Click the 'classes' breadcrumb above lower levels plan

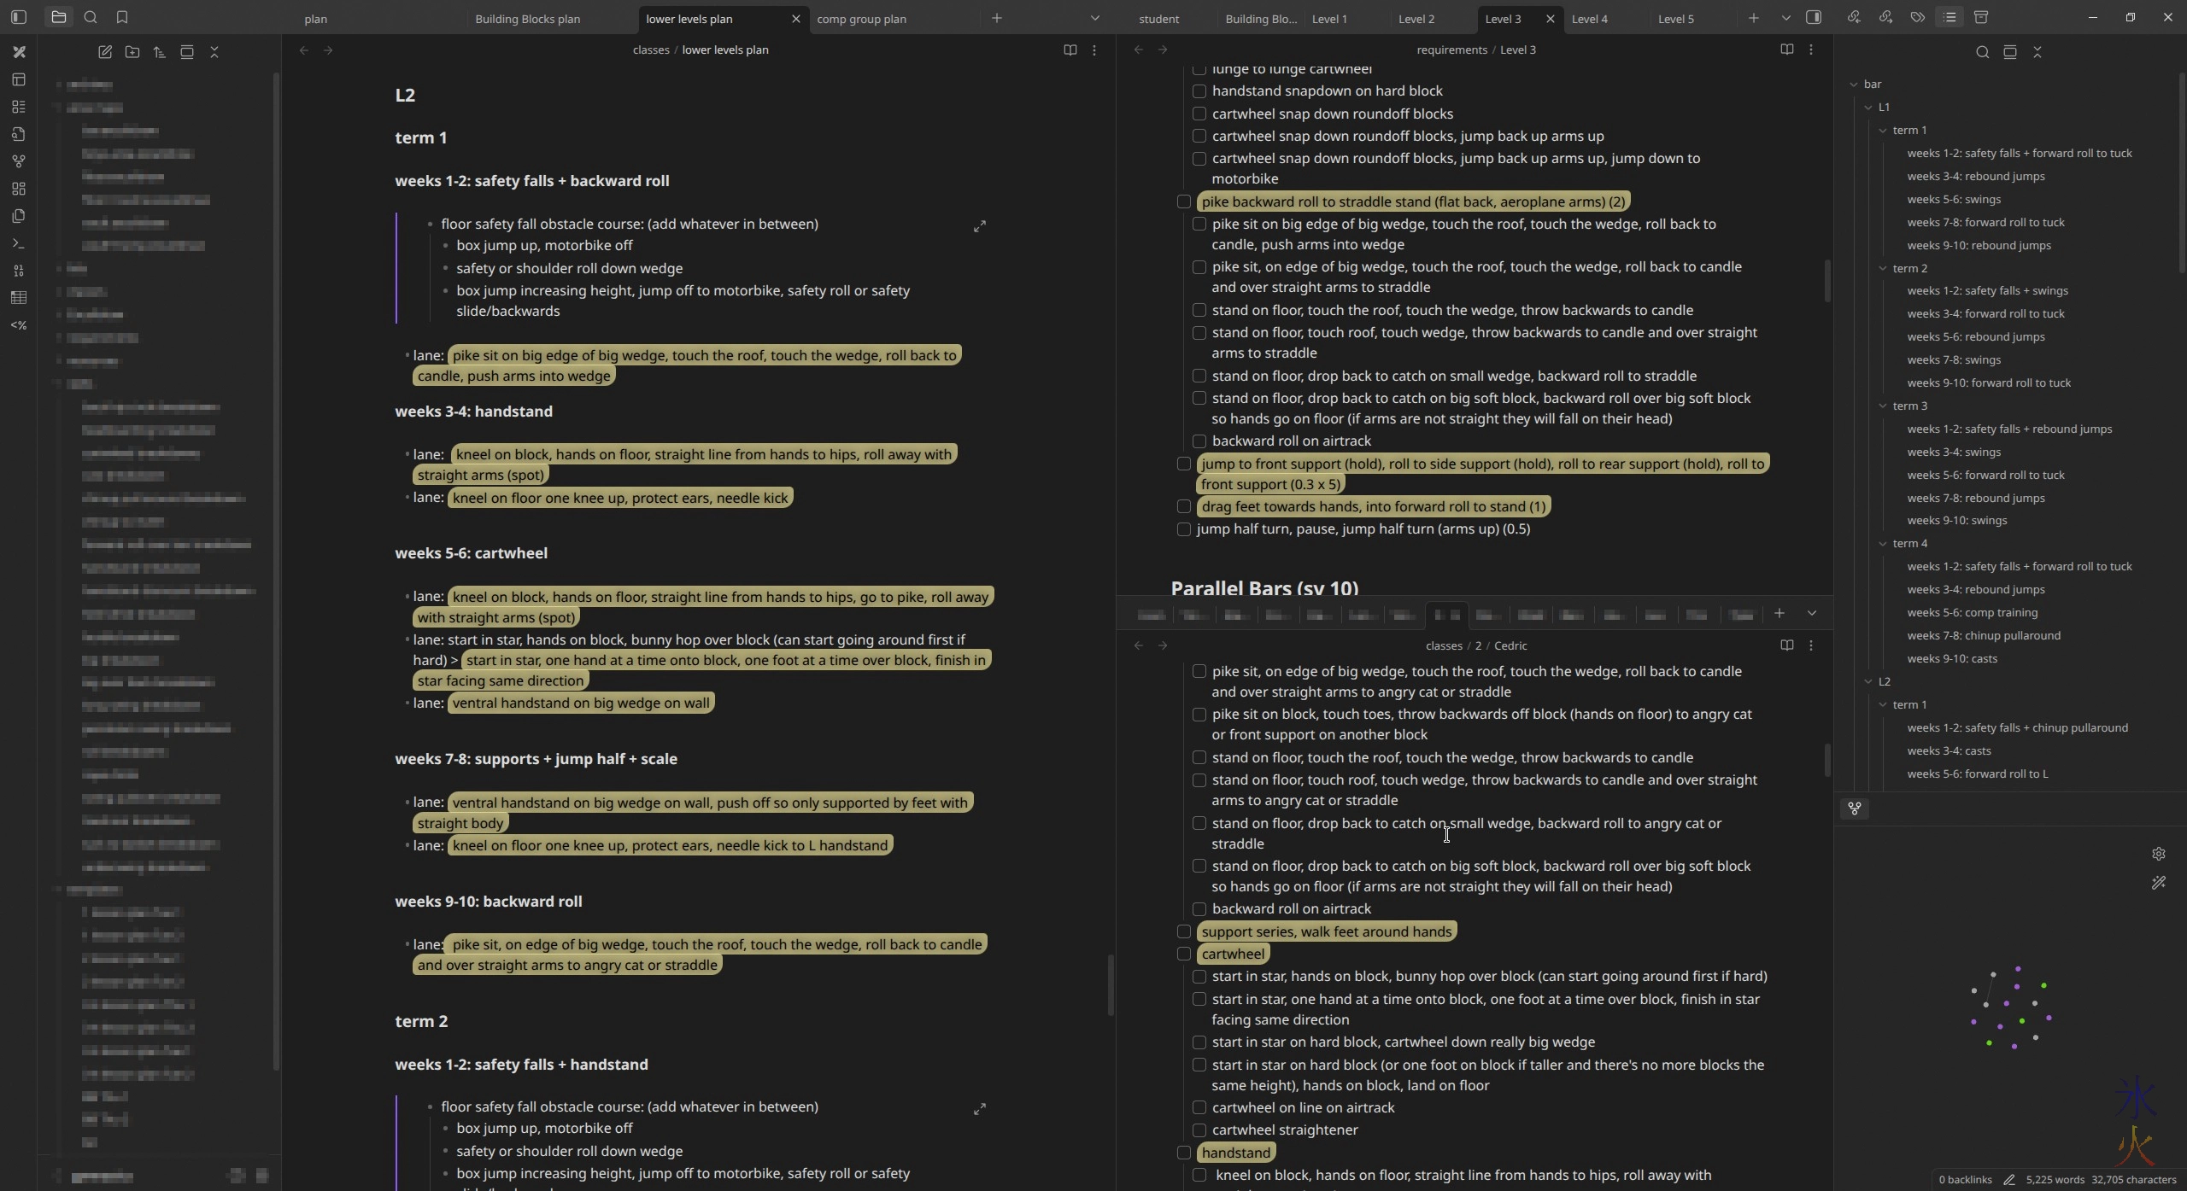pyautogui.click(x=650, y=50)
